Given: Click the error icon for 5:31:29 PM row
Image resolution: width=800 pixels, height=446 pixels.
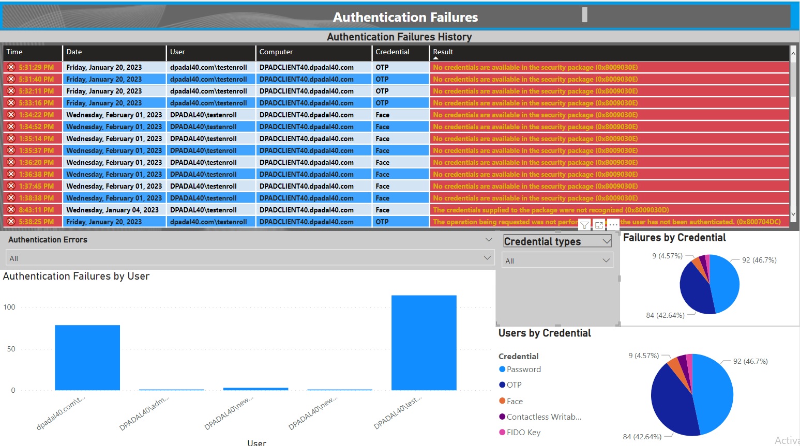Looking at the screenshot, I should coord(11,67).
